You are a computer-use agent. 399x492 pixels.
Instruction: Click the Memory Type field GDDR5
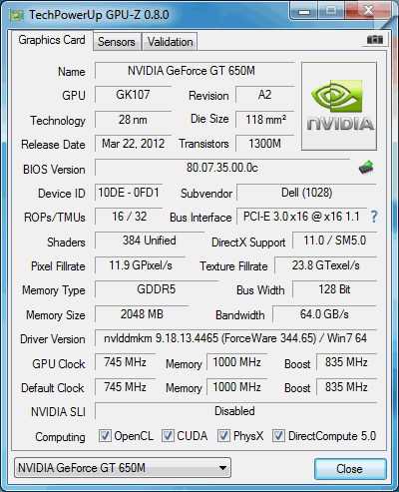point(157,289)
